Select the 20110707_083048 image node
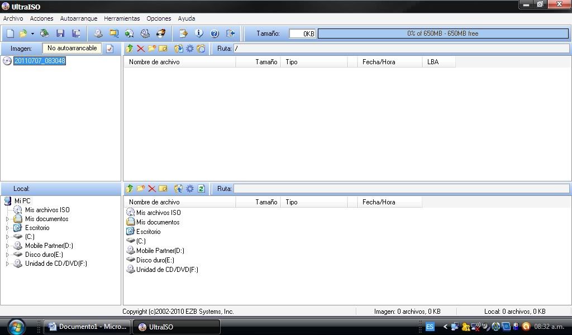Viewport: 572px width, 335px height. pyautogui.click(x=40, y=61)
